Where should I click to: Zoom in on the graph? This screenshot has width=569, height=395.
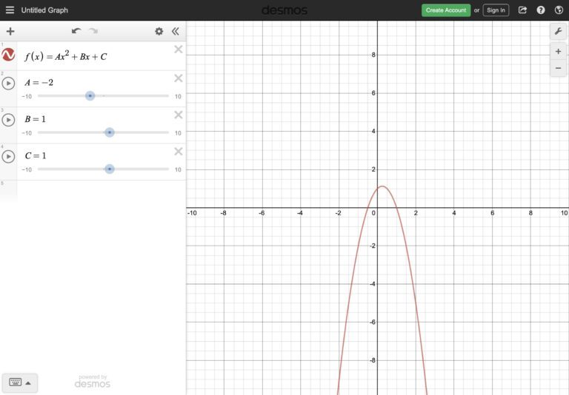click(x=559, y=52)
